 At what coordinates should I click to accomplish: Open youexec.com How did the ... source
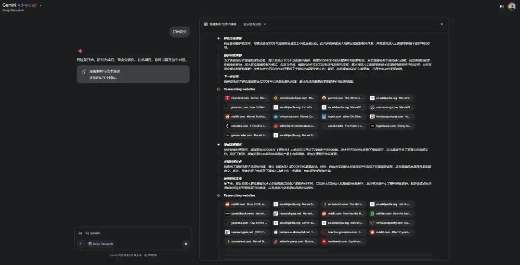point(246,223)
